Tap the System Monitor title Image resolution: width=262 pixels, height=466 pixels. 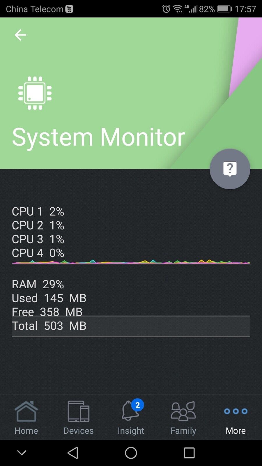(x=98, y=137)
